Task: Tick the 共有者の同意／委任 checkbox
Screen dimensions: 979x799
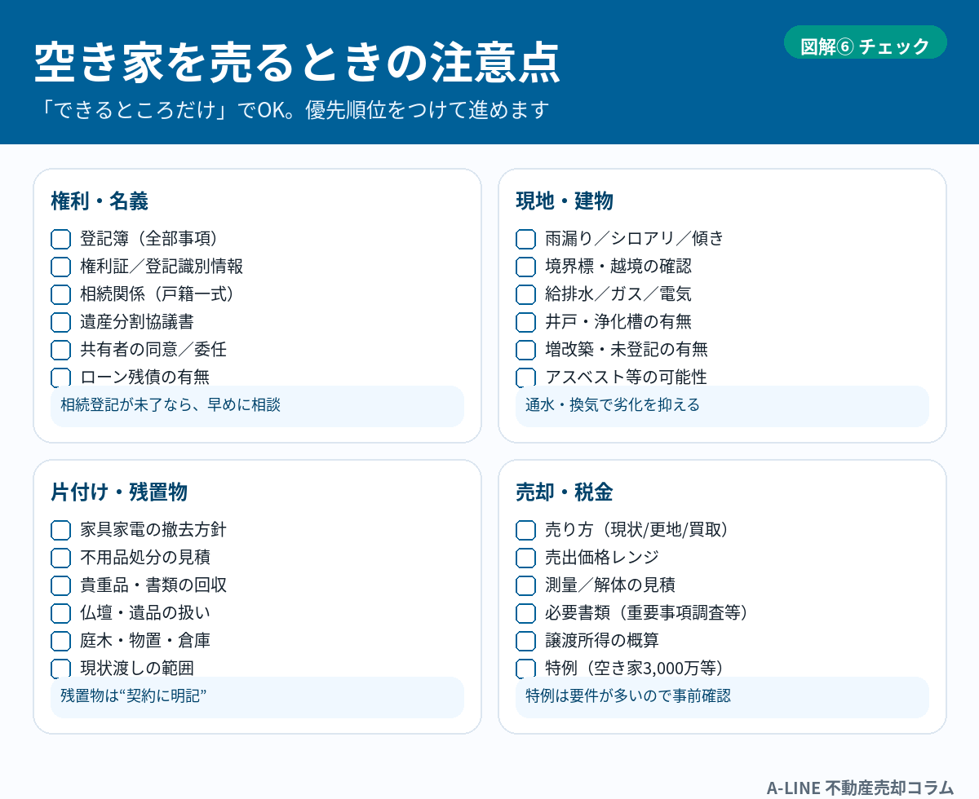Action: [61, 350]
